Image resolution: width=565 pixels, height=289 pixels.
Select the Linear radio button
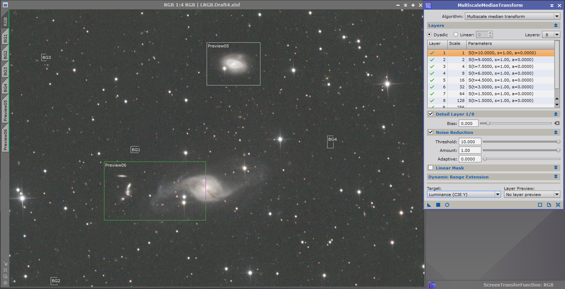point(456,34)
